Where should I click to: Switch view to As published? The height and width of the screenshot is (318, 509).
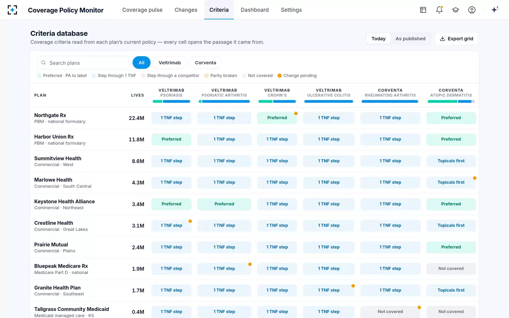(x=410, y=39)
